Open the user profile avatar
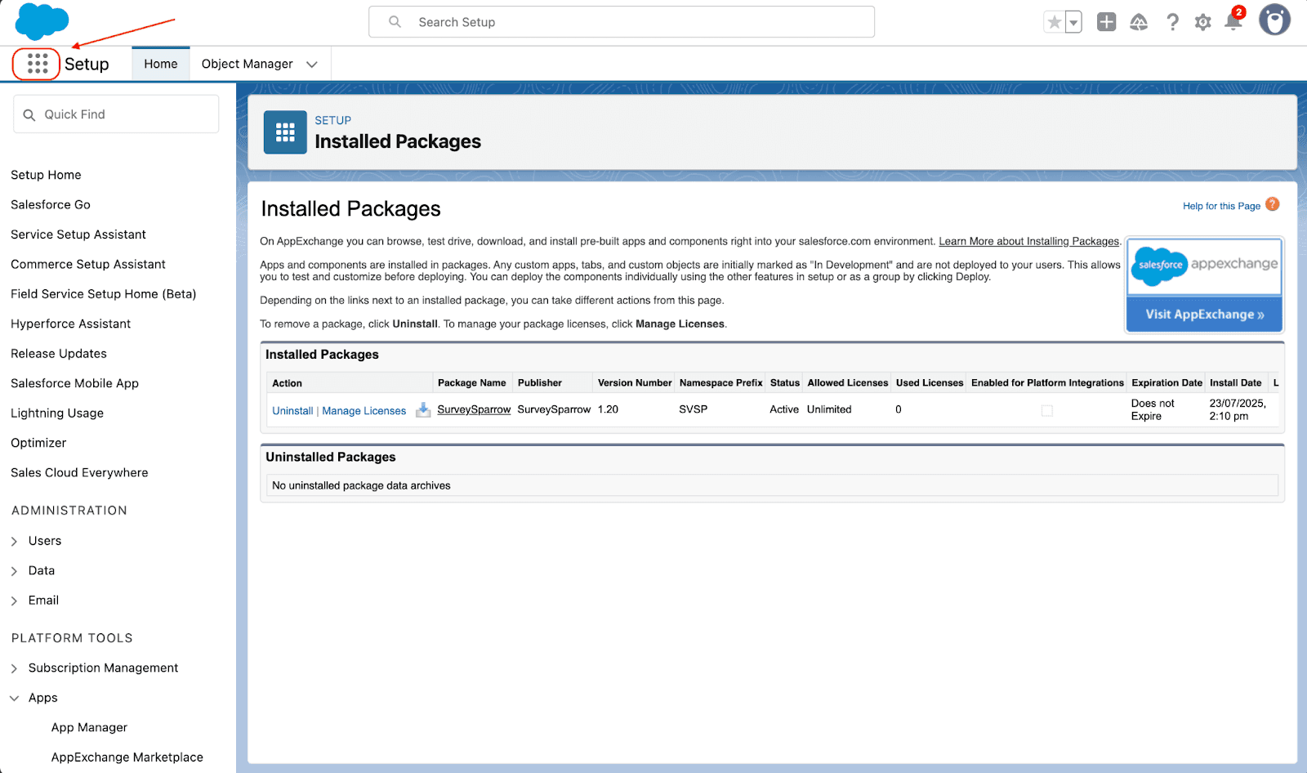This screenshot has height=773, width=1307. click(1274, 20)
